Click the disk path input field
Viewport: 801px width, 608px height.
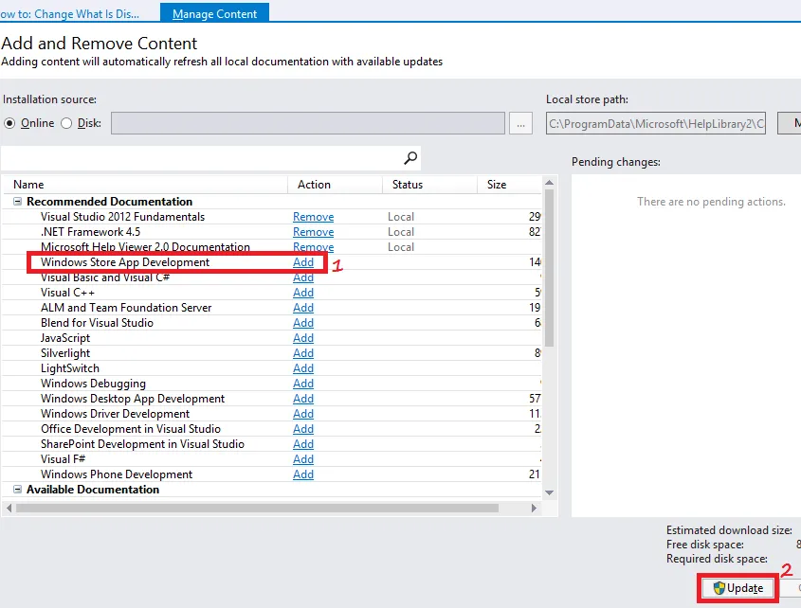pyautogui.click(x=308, y=123)
